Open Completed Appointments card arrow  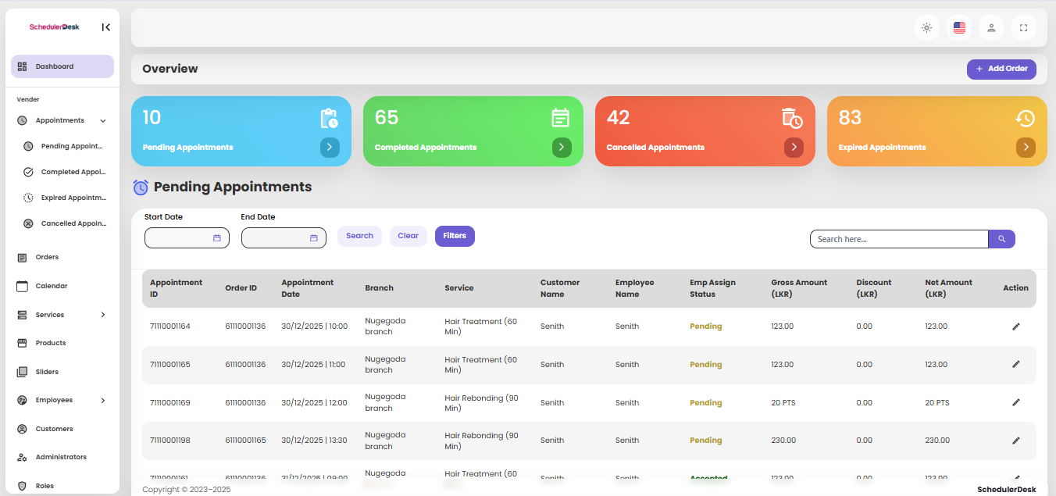[x=562, y=147]
